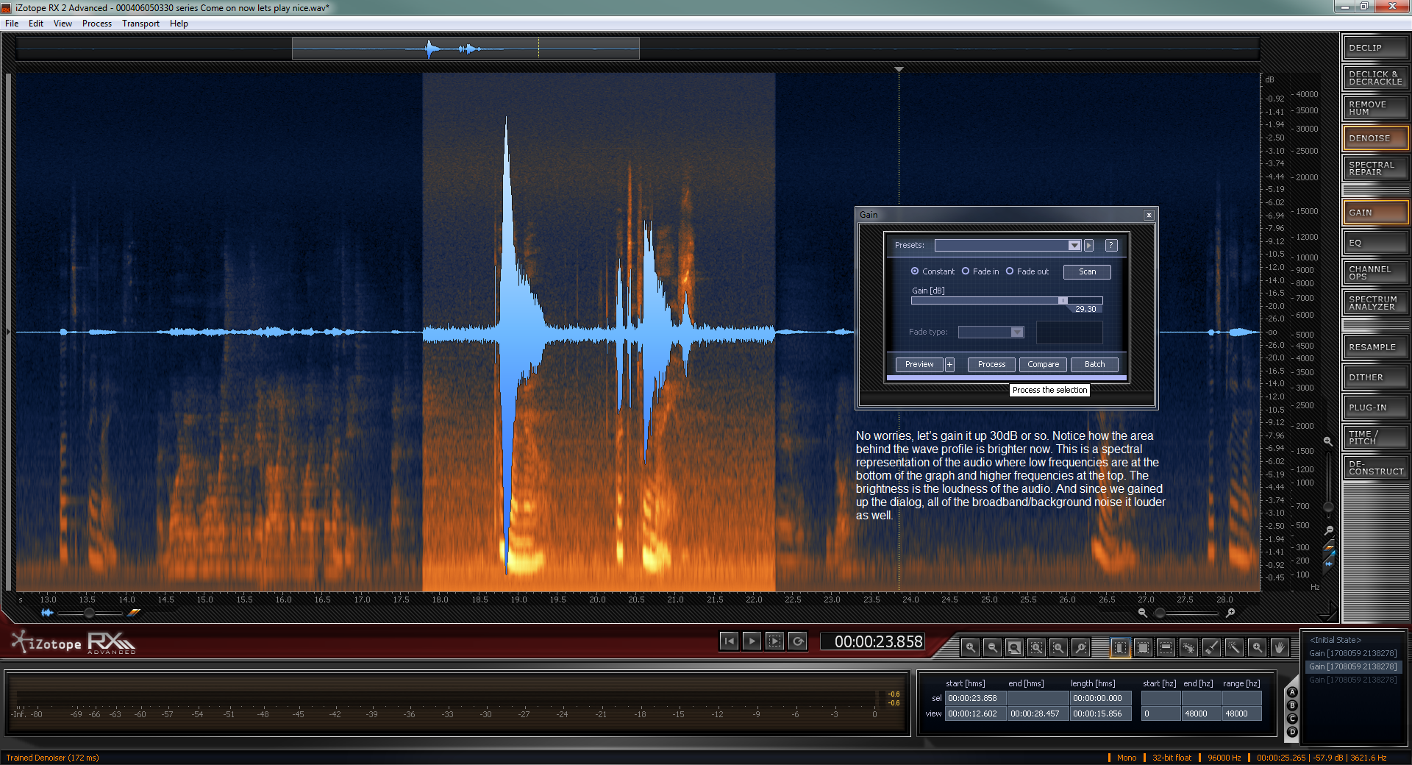The image size is (1412, 765).
Task: Open the Plug-in module
Action: click(x=1375, y=408)
